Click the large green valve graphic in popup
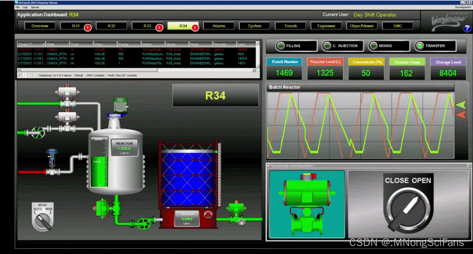473x254 pixels. 306,204
